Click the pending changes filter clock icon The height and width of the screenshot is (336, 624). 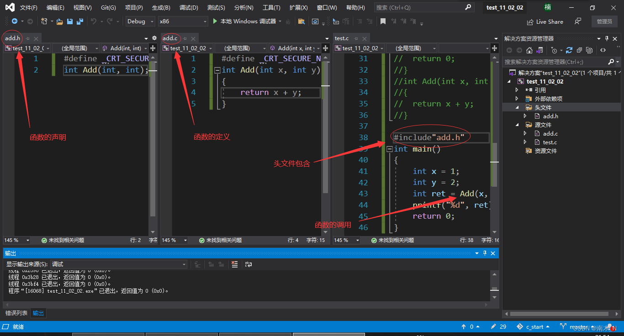tap(555, 50)
